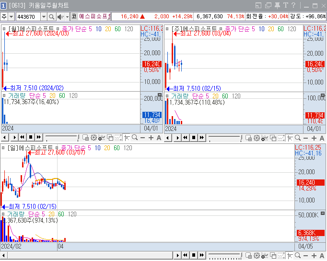This screenshot has height=261, width=327.
Task: Click 회전율 +30.04% value in top bar
Action: (278, 16)
